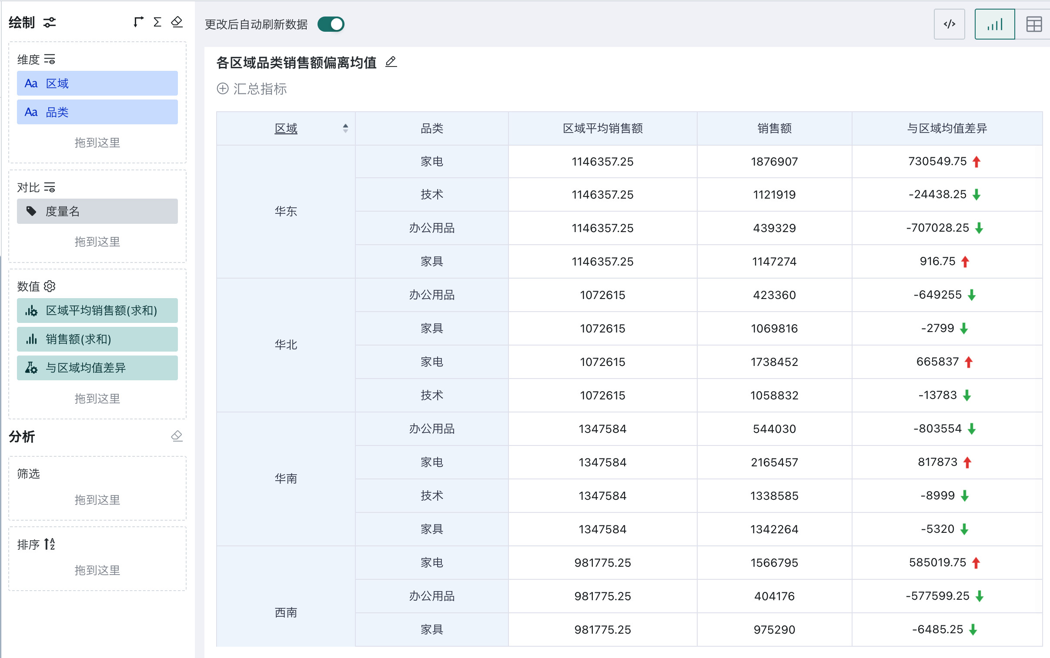Viewport: 1050px width, 658px height.
Task: Click the difference value -803554
Action: (x=938, y=429)
